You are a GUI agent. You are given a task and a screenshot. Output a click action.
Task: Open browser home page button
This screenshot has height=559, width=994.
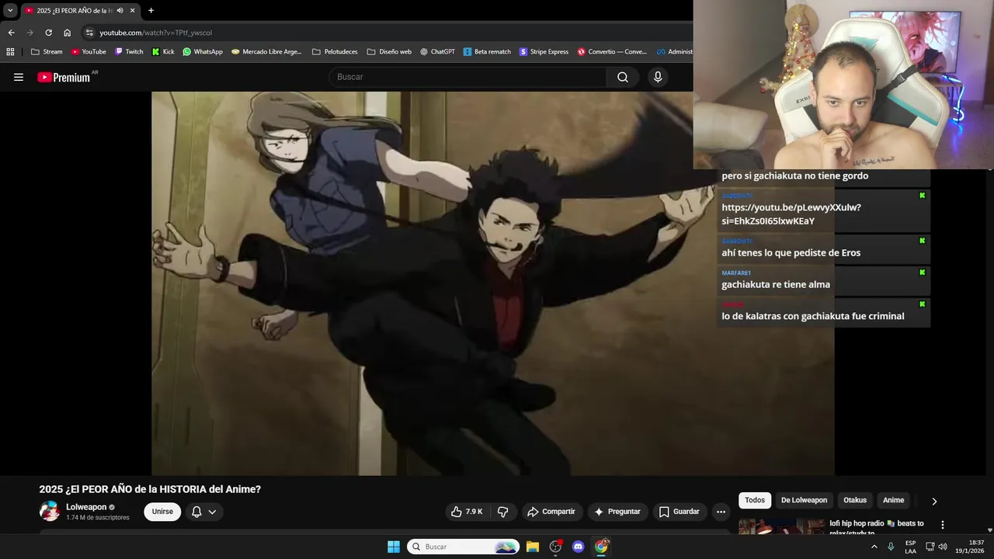[67, 33]
